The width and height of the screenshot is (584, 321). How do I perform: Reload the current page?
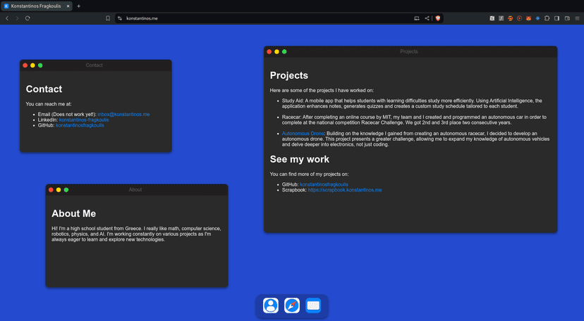28,18
